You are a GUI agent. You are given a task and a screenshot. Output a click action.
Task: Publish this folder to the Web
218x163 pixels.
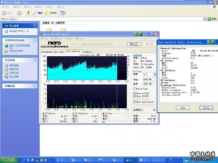pyautogui.click(x=19, y=46)
